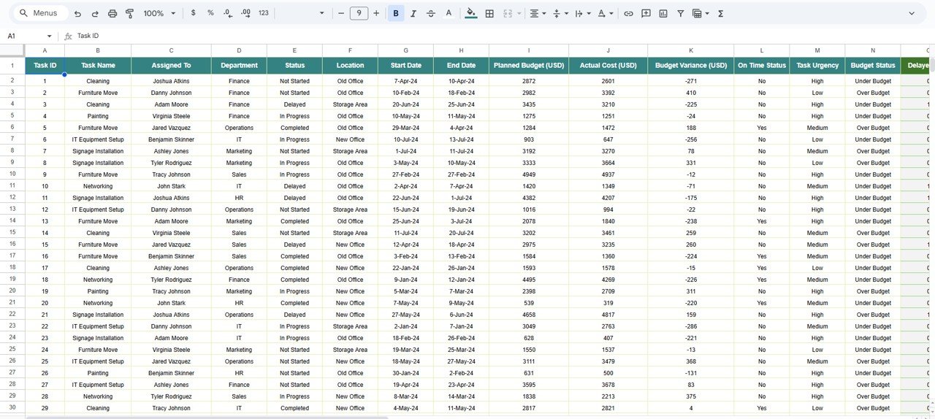Image resolution: width=935 pixels, height=419 pixels.
Task: Insert a link with the link icon
Action: pos(628,13)
